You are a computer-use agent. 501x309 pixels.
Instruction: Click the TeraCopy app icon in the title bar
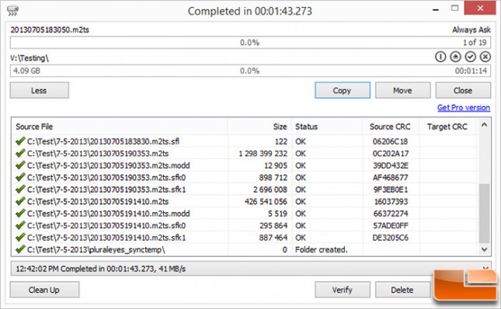click(12, 10)
